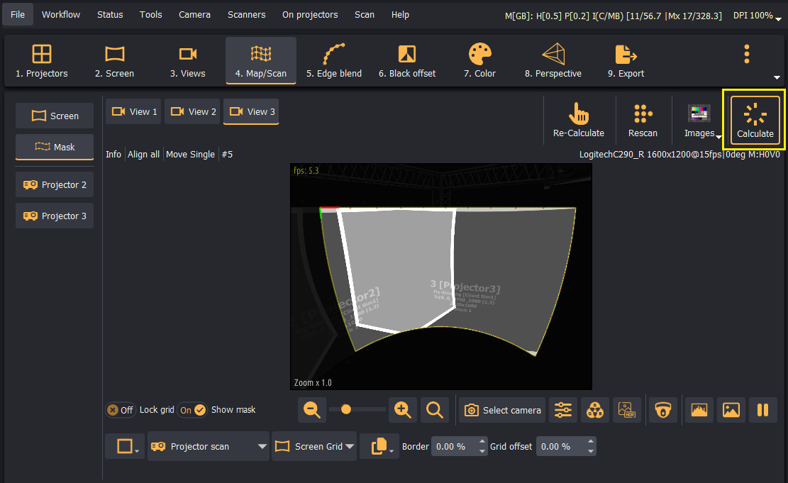This screenshot has height=483, width=788.
Task: Increase the Border value
Action: tap(482, 441)
